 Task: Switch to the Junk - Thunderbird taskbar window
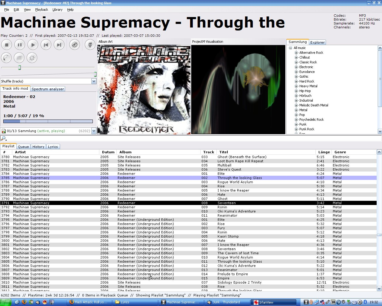(227, 302)
